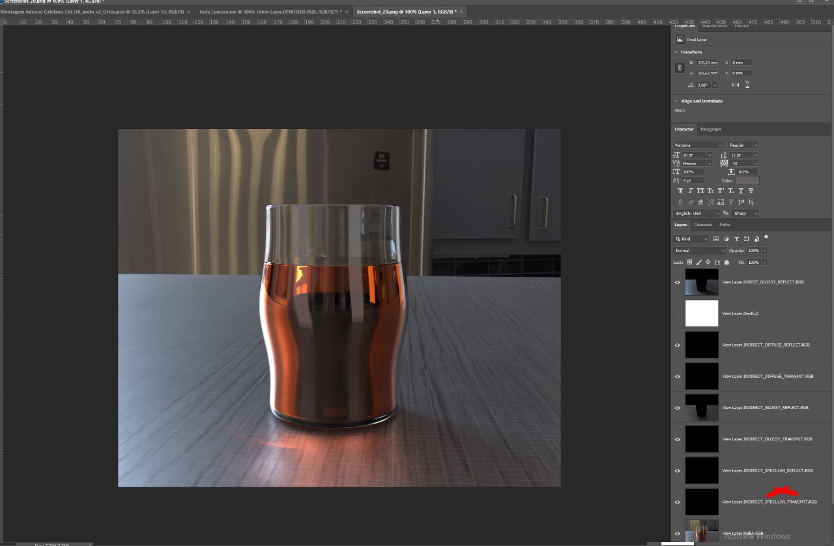Click the Lock position move icon

click(x=708, y=262)
